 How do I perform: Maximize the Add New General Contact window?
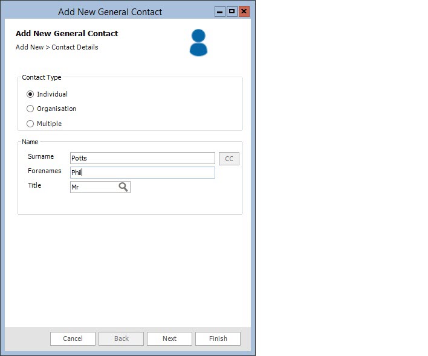pos(232,11)
